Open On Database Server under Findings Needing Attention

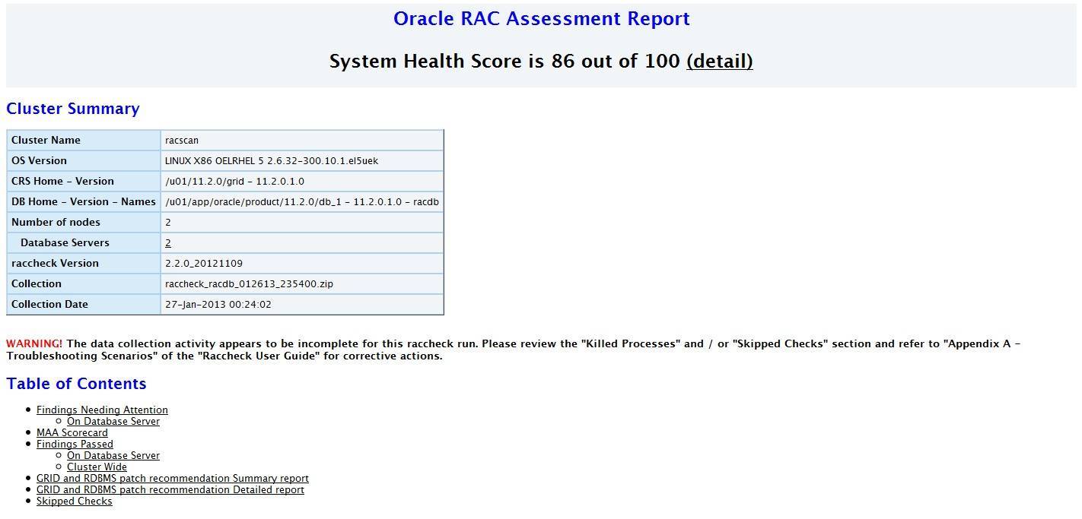[x=113, y=421]
